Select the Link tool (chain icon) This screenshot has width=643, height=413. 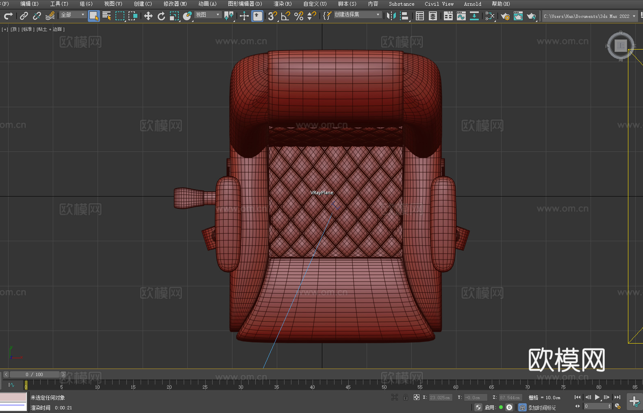[24, 16]
